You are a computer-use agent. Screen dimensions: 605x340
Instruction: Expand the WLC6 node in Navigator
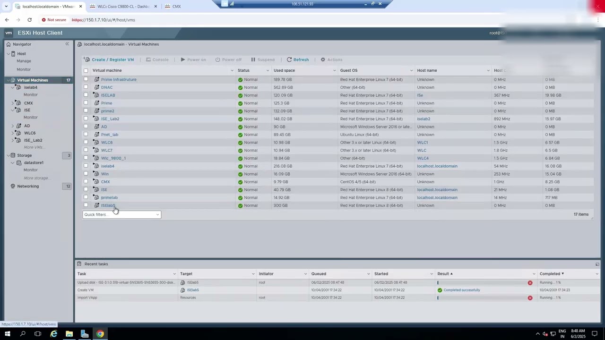coord(13,133)
